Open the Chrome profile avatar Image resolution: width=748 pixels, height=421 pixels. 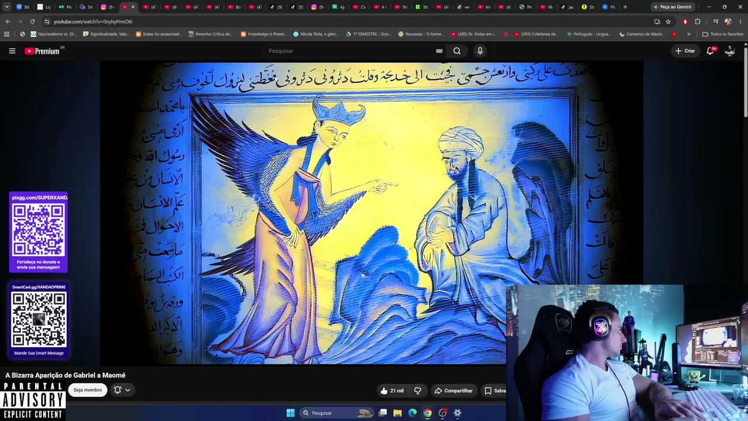[728, 22]
